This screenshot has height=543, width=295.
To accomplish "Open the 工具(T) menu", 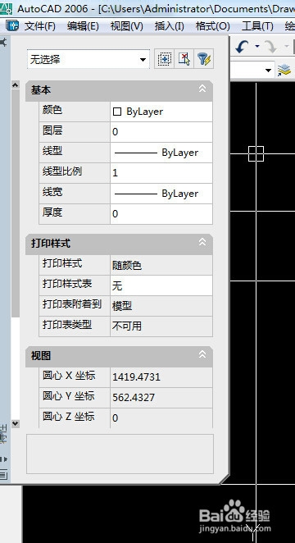I will click(257, 26).
